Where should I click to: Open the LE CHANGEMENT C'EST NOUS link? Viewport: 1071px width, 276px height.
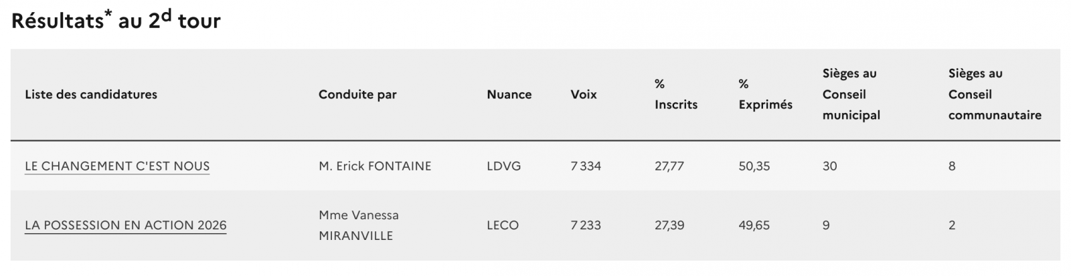coord(117,166)
